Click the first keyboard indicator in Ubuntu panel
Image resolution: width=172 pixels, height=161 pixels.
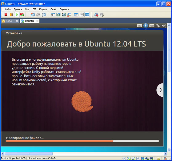(x=139, y=26)
